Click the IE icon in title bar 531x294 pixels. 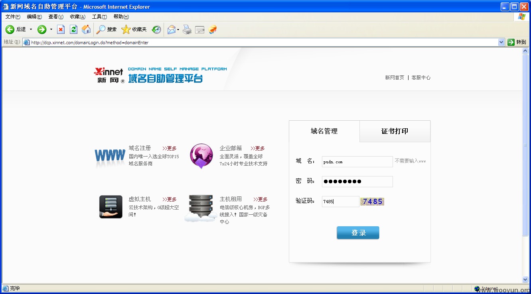click(x=6, y=6)
